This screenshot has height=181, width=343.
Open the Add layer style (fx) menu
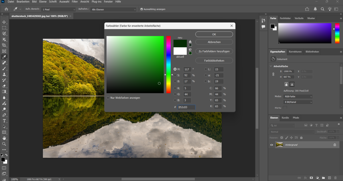click(305, 178)
